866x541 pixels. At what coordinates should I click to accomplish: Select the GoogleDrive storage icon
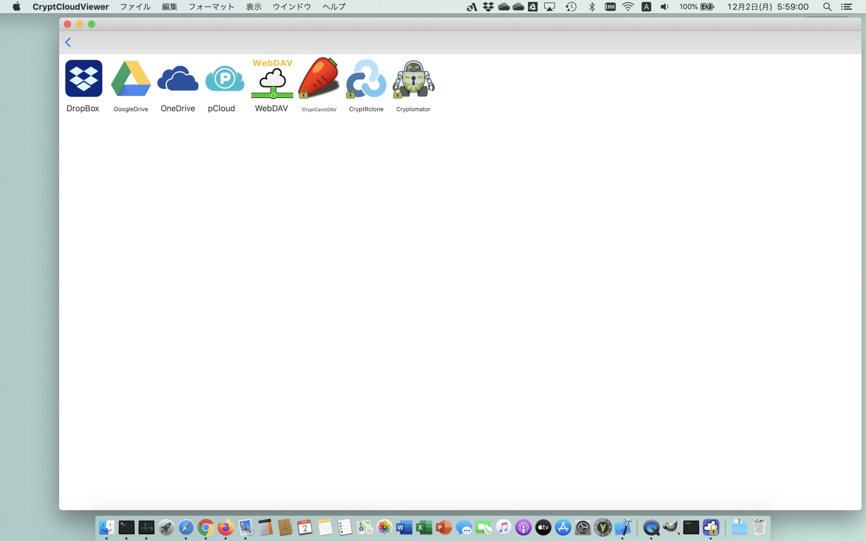(x=130, y=78)
